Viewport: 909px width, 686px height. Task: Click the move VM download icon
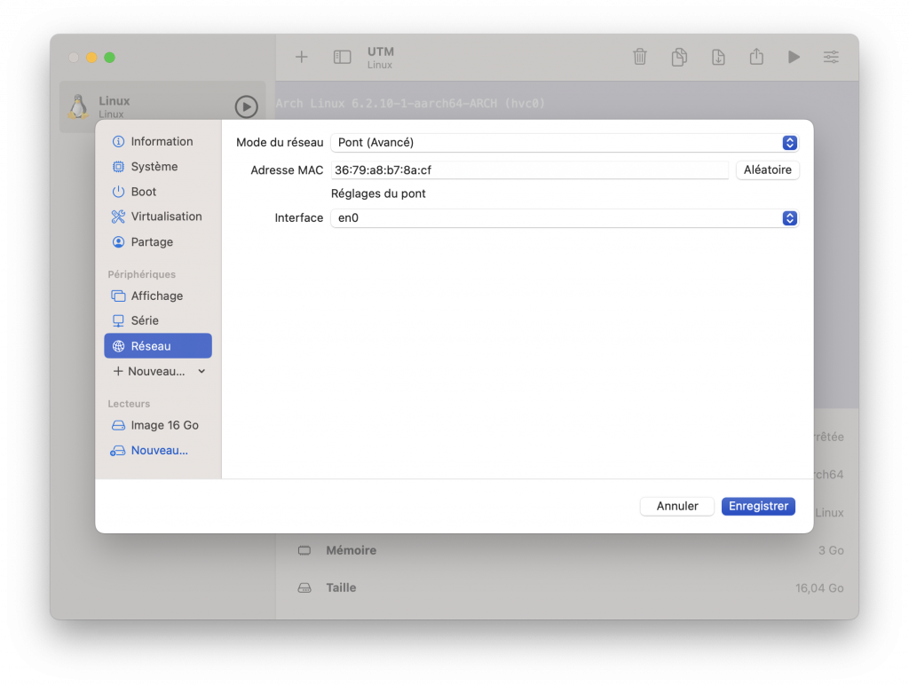click(x=718, y=57)
